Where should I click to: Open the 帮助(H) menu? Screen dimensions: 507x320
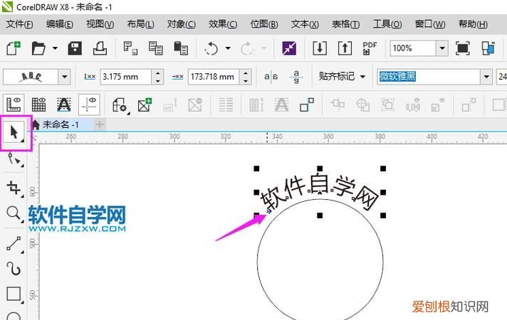click(x=473, y=24)
